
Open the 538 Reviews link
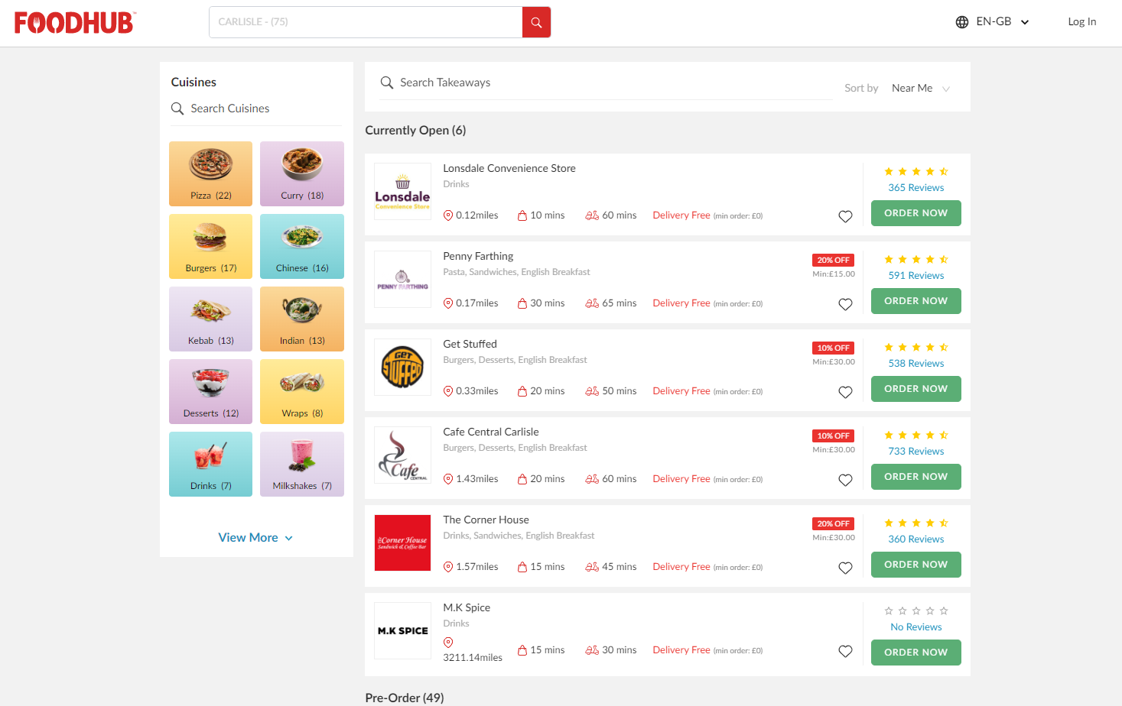coord(915,364)
